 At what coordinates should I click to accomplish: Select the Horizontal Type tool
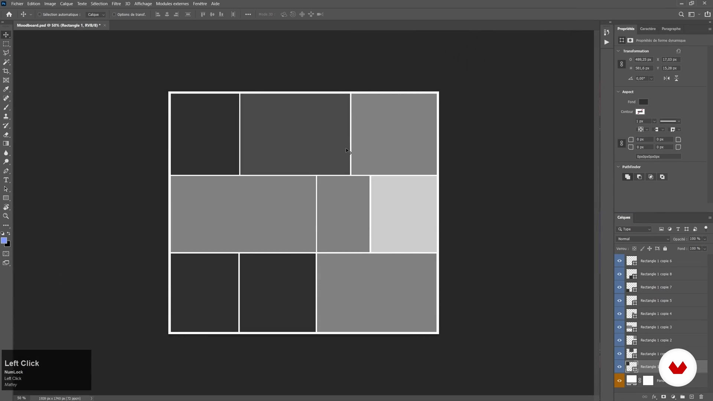click(6, 180)
